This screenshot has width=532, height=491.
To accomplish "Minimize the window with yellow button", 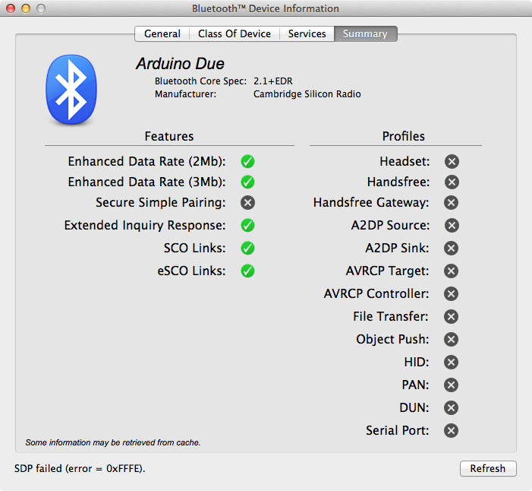I will (x=26, y=8).
